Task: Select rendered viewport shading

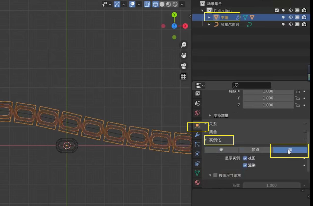Action: pos(175,4)
